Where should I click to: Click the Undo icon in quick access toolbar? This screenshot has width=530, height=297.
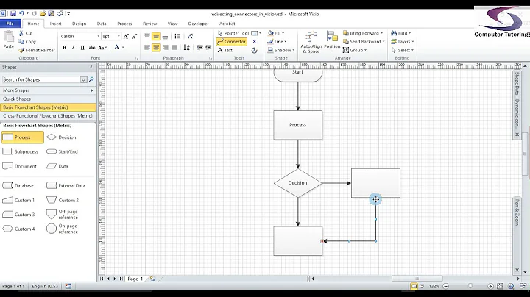(x=21, y=14)
